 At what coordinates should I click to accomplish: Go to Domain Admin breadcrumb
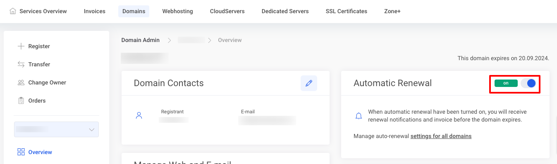pos(140,40)
